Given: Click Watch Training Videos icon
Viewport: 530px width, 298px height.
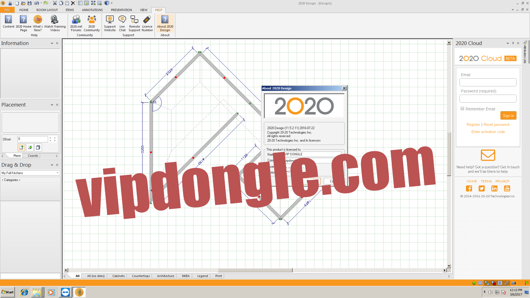Looking at the screenshot, I should [x=55, y=23].
